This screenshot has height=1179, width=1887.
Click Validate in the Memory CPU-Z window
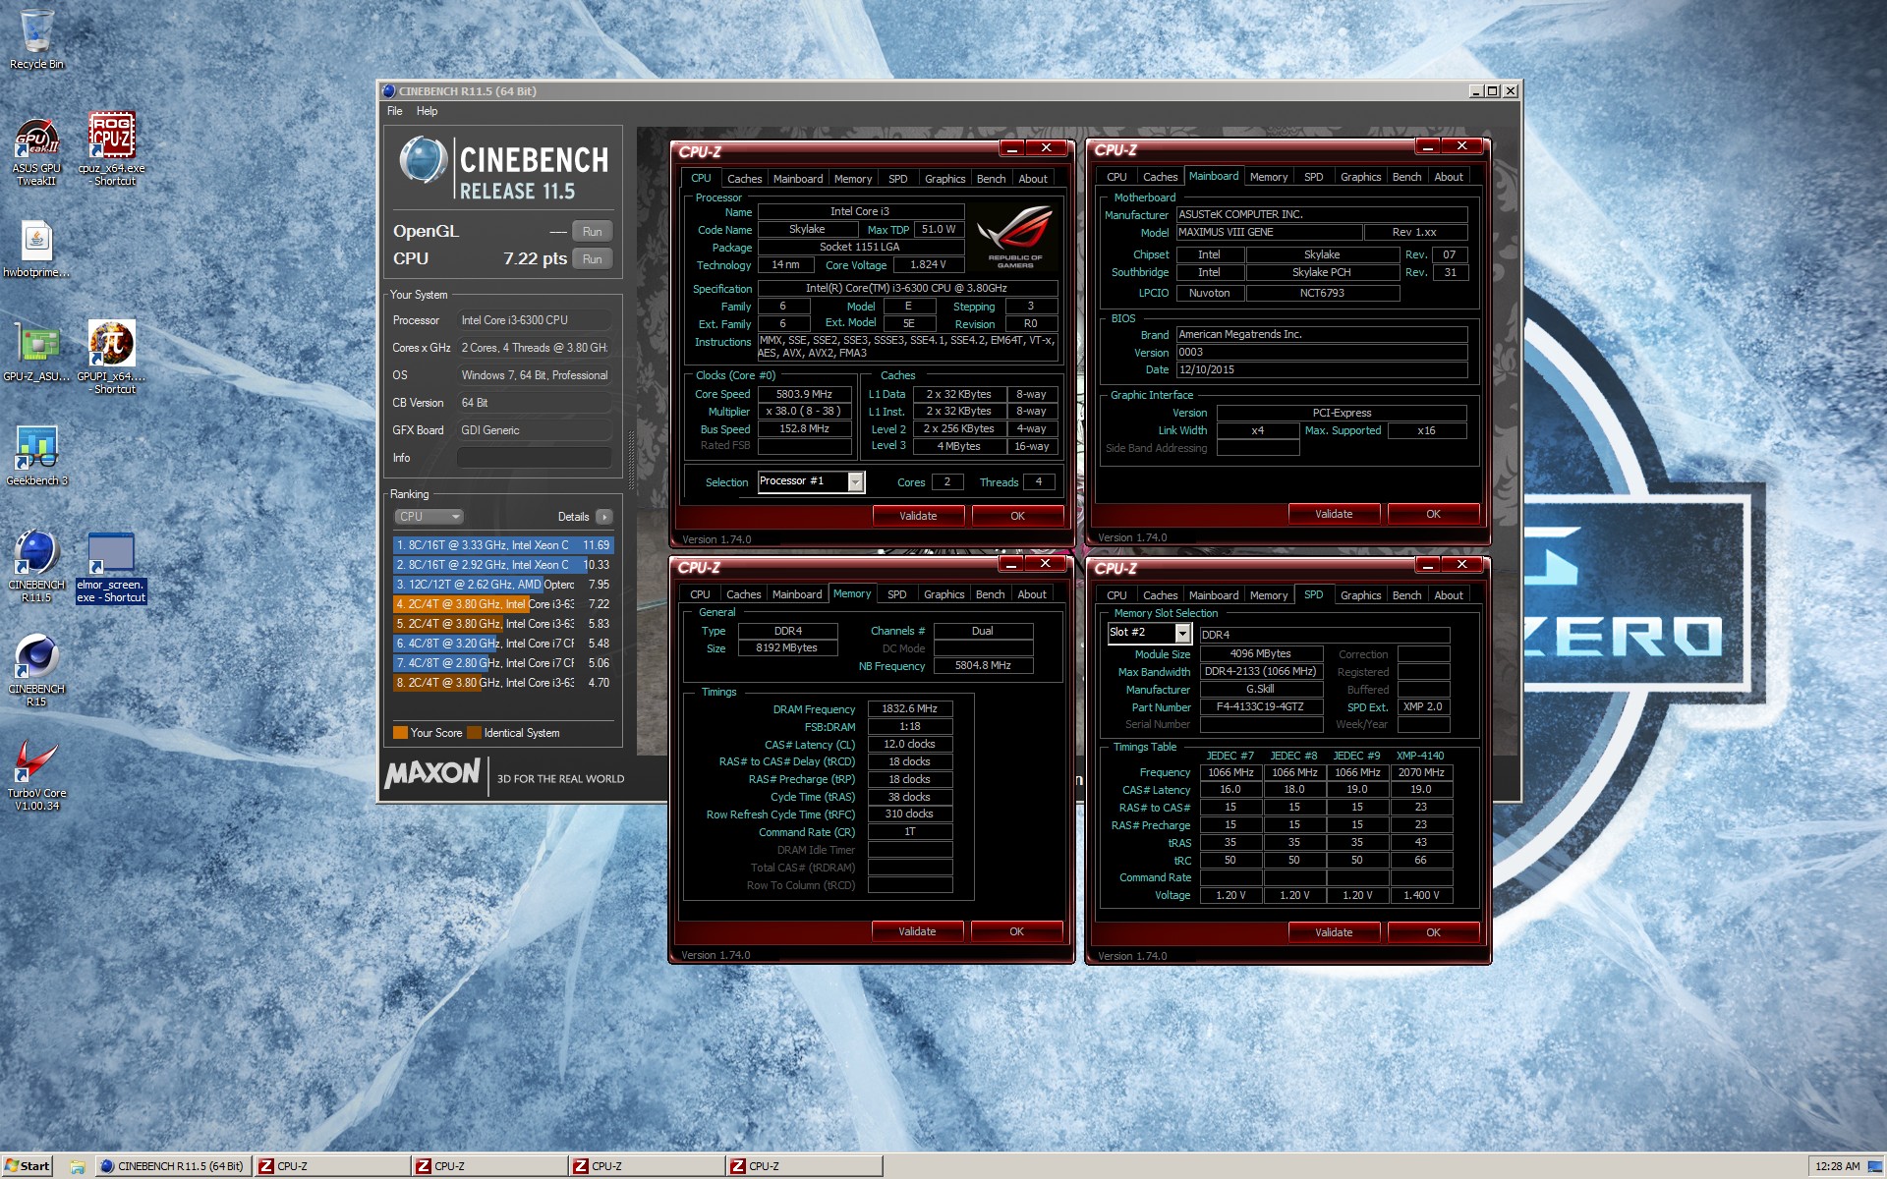(x=917, y=931)
